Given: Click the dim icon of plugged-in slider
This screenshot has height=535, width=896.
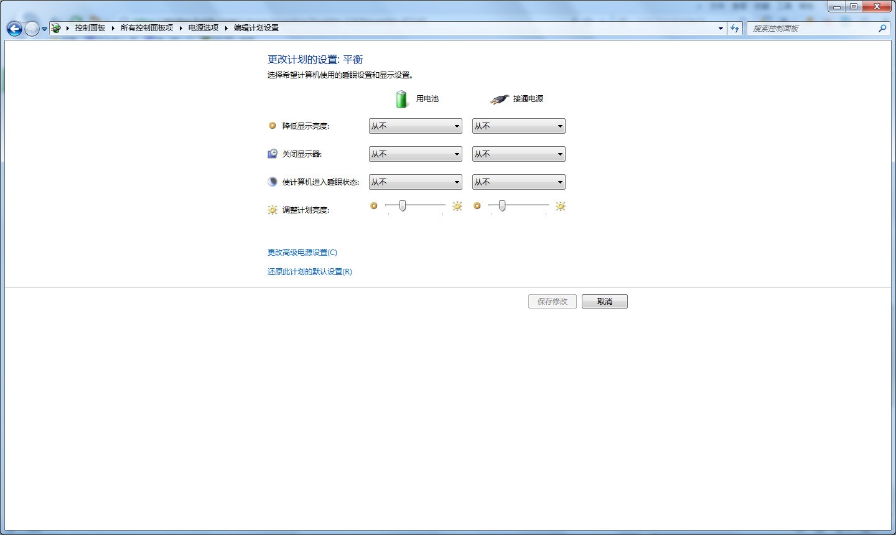Looking at the screenshot, I should pyautogui.click(x=477, y=206).
